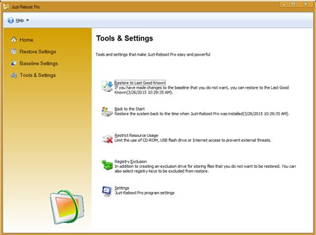Click the Restrict Resource Usage icon
This screenshot has height=235, width=316.
(x=107, y=139)
